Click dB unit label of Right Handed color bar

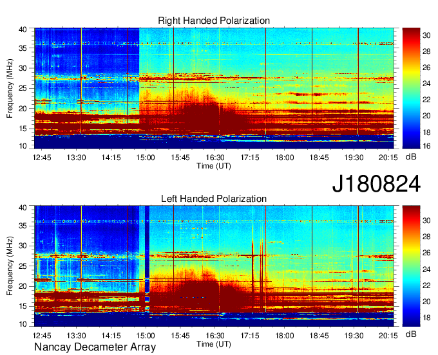[411, 157]
